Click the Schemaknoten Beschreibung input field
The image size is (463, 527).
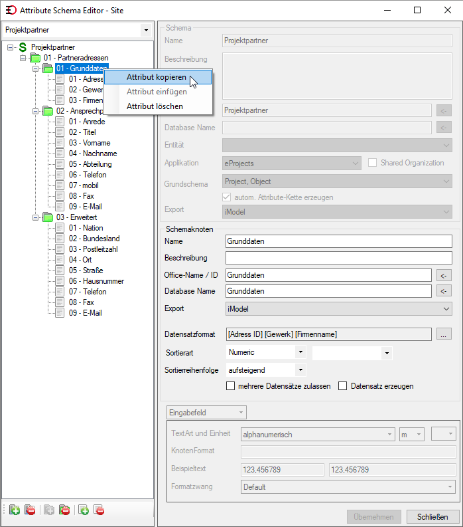tap(339, 258)
